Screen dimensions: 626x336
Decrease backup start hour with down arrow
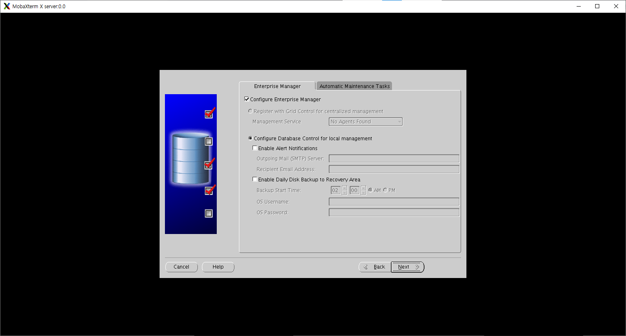click(345, 192)
